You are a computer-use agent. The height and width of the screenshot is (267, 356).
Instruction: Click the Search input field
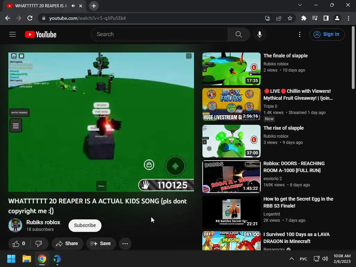point(159,34)
